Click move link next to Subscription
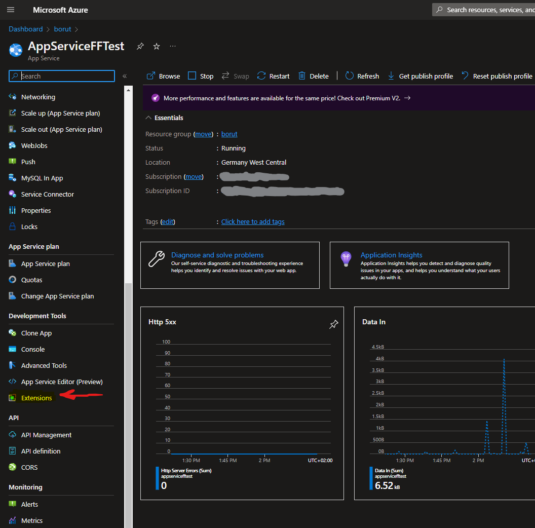535x528 pixels. coord(194,177)
